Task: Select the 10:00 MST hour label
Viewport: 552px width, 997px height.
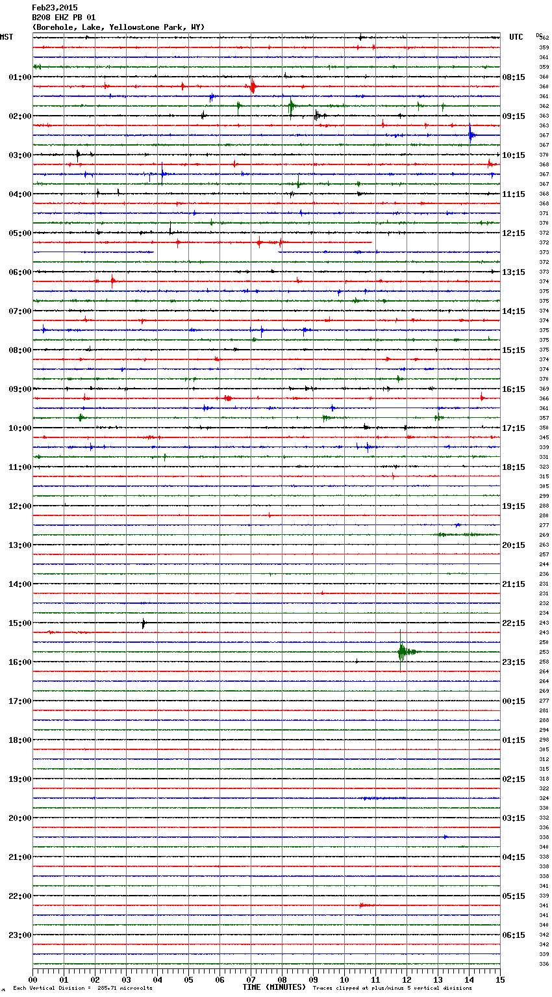Action: (x=20, y=428)
